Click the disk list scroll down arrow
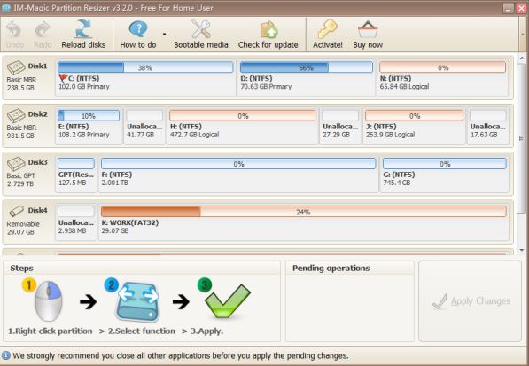 [522, 250]
